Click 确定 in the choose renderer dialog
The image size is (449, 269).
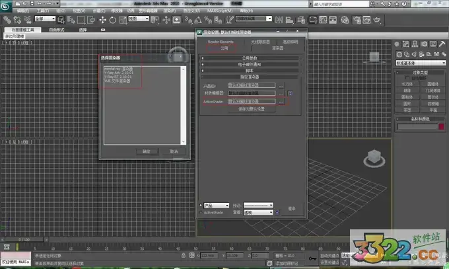click(x=147, y=151)
